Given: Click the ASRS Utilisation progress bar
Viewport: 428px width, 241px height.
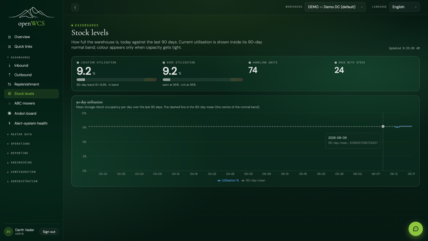Looking at the screenshot, I should 202,80.
